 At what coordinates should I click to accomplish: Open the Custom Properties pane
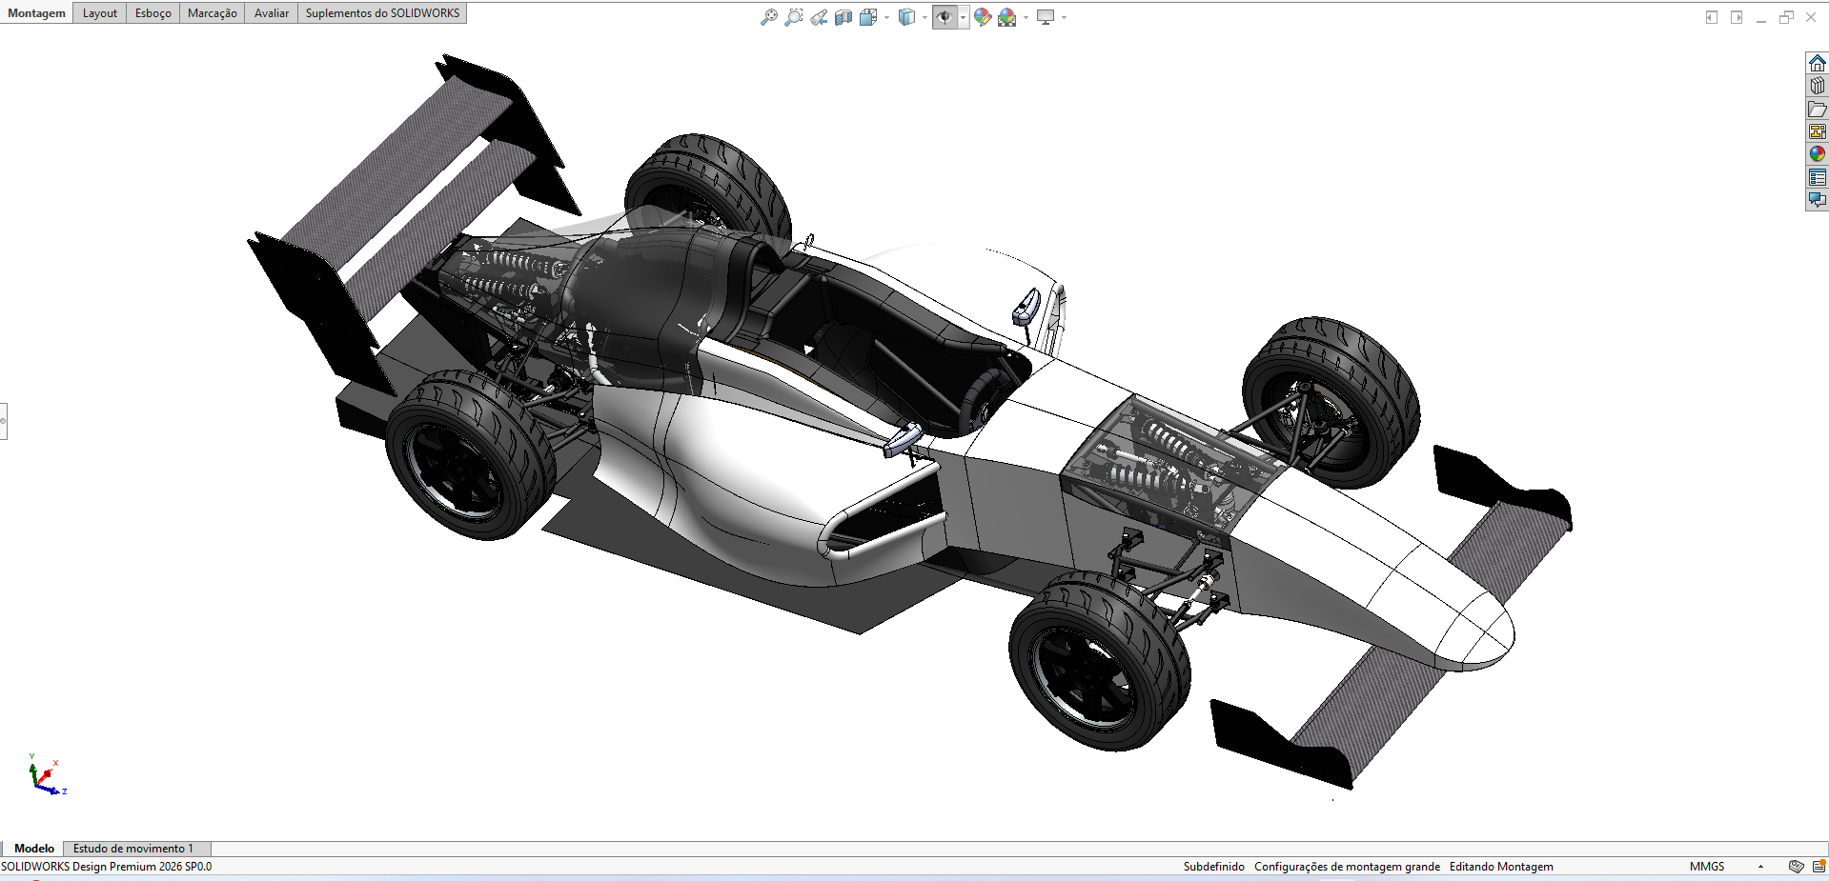pyautogui.click(x=1817, y=177)
